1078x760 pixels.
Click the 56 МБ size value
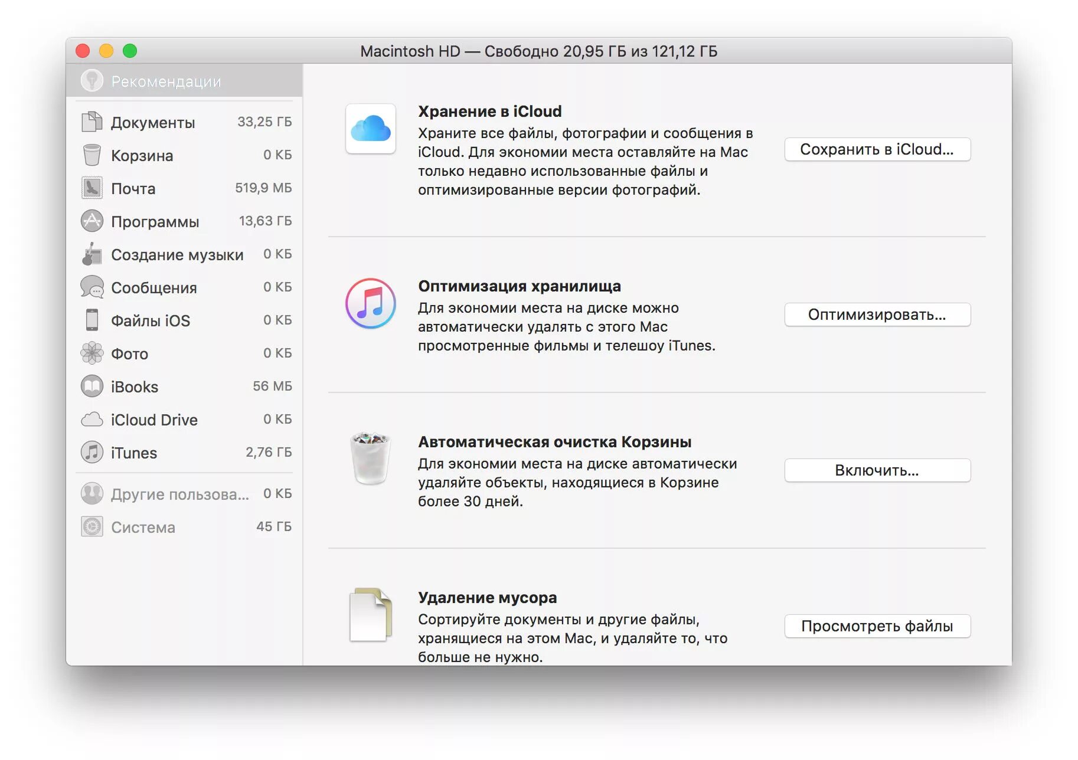(x=272, y=386)
